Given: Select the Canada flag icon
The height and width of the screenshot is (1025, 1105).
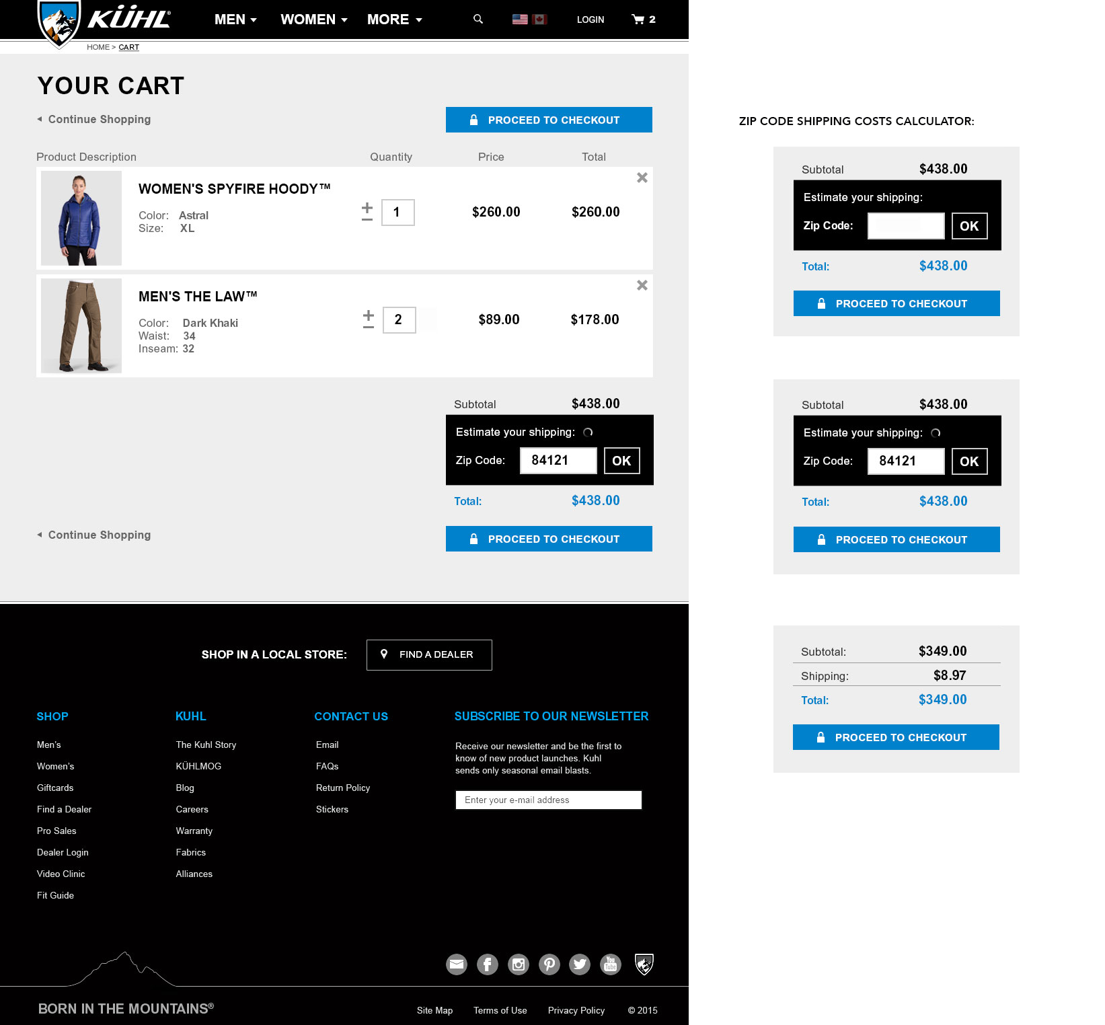Looking at the screenshot, I should pos(540,20).
